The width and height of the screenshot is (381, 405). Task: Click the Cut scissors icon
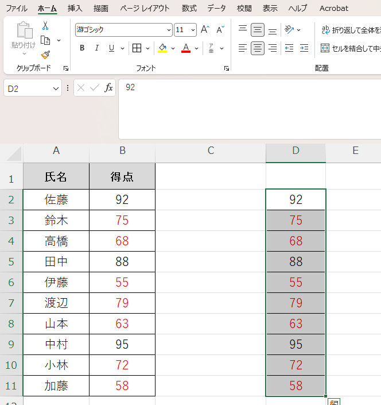point(45,26)
